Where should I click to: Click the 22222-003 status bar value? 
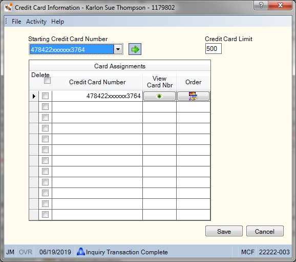click(274, 252)
